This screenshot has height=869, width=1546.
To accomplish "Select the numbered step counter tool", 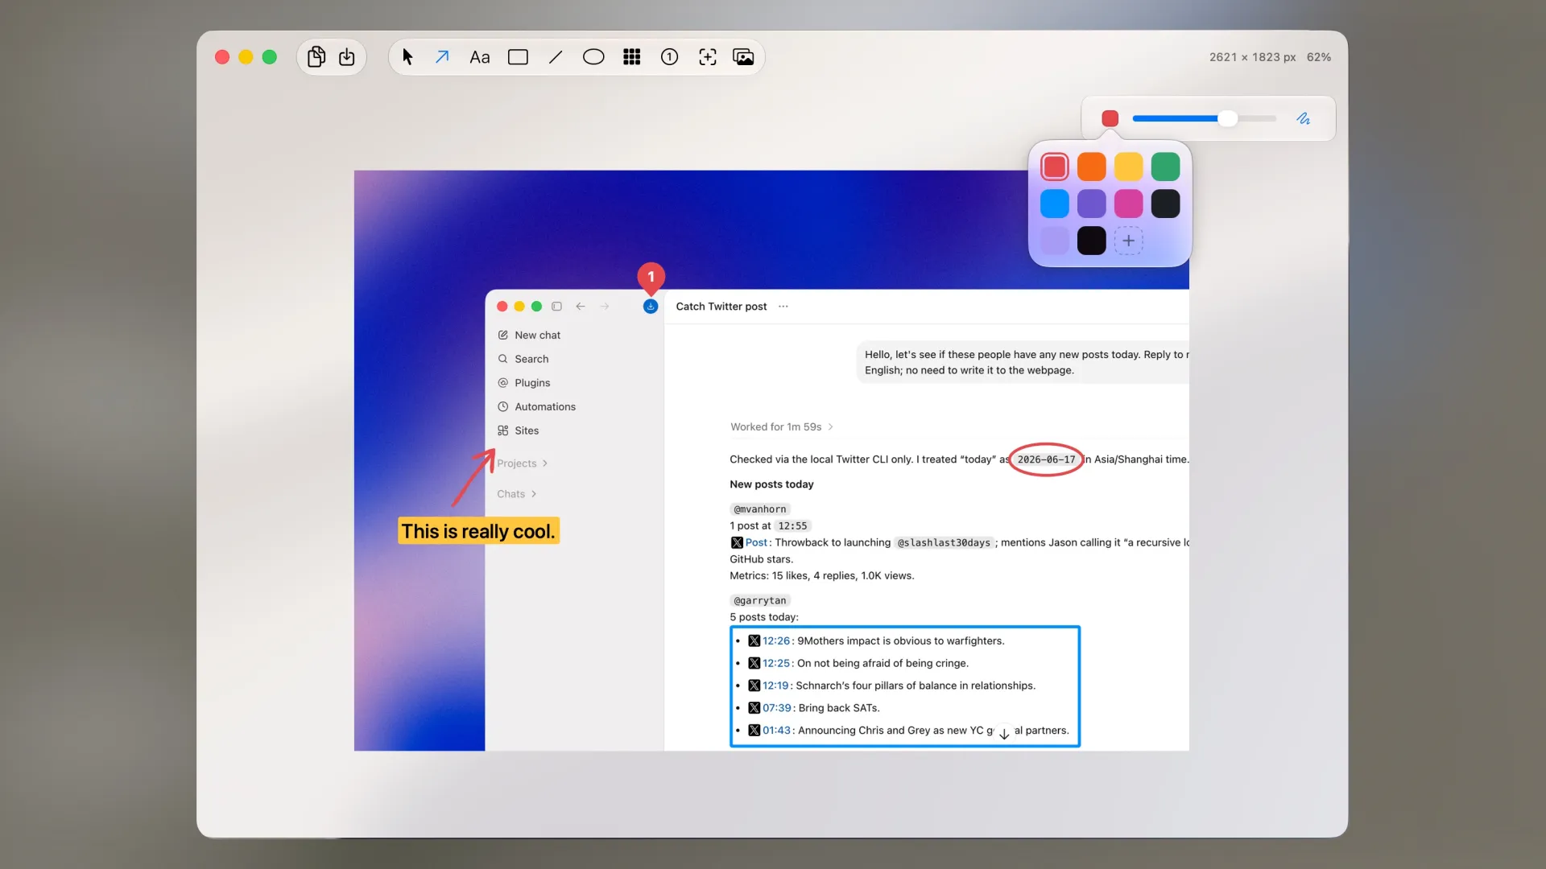I will pyautogui.click(x=669, y=57).
